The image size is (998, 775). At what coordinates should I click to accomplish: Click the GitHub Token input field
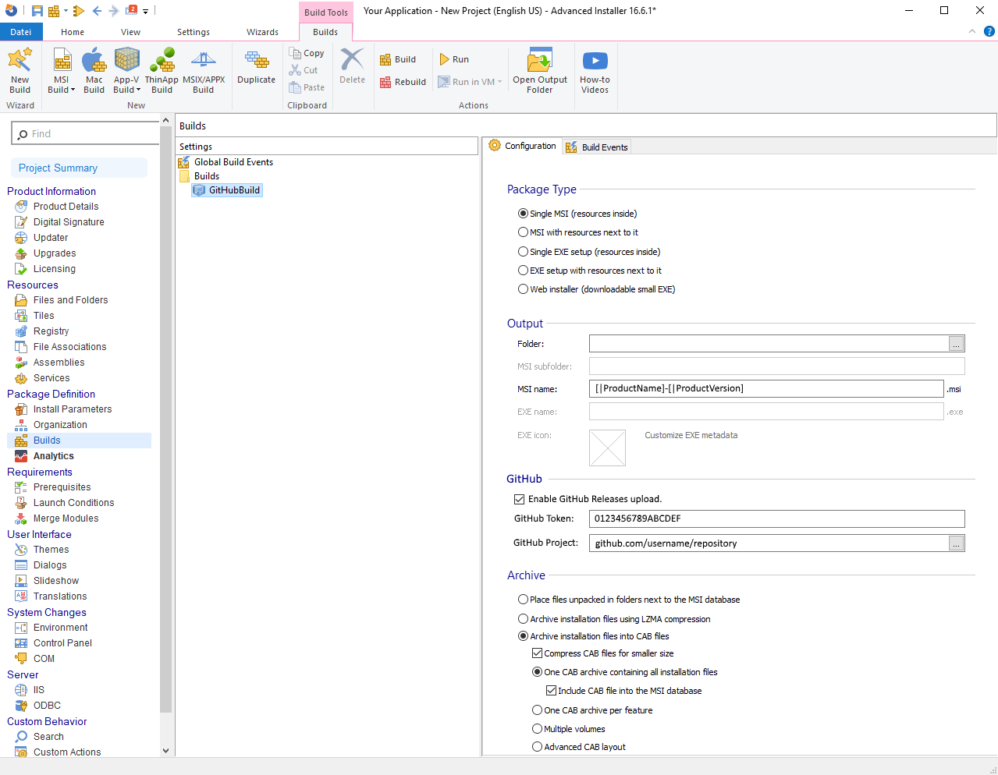click(x=776, y=518)
